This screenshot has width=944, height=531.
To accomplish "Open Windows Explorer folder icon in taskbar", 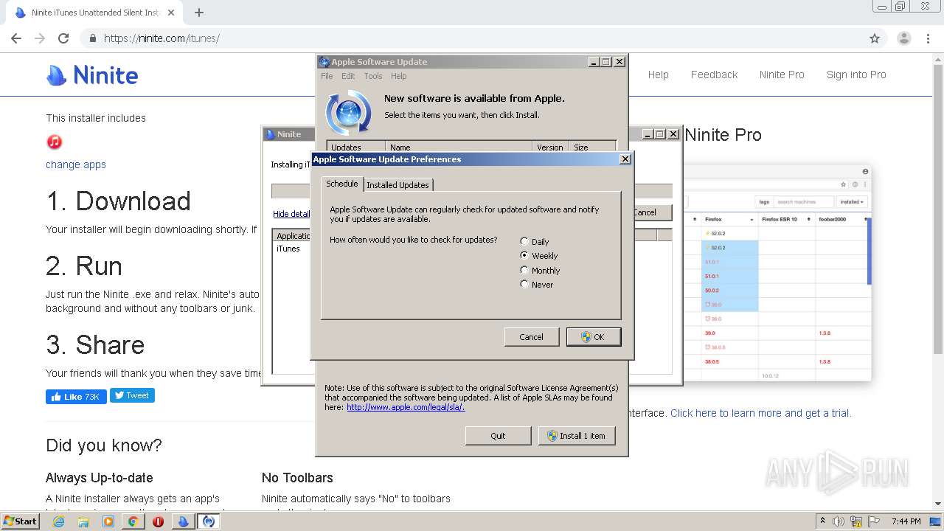I will (x=83, y=521).
